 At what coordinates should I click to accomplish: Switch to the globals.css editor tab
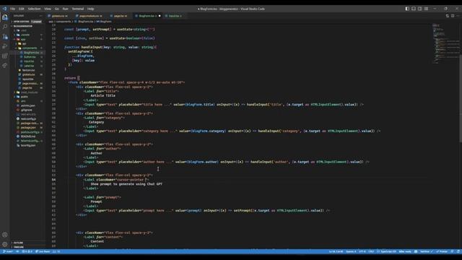coord(59,16)
